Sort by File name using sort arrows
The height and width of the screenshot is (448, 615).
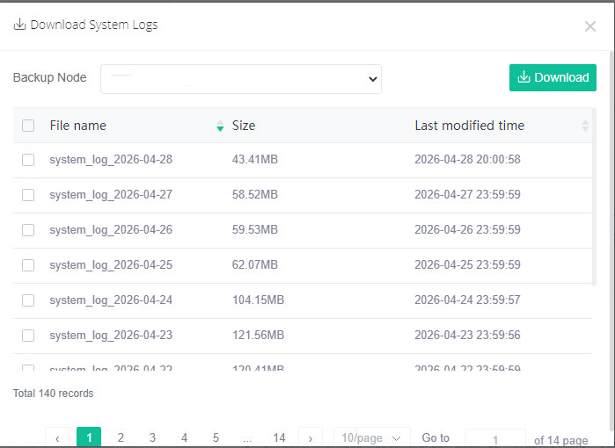click(x=220, y=126)
